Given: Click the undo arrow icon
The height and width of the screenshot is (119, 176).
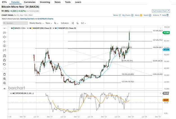Looking at the screenshot, I should pos(5,64).
